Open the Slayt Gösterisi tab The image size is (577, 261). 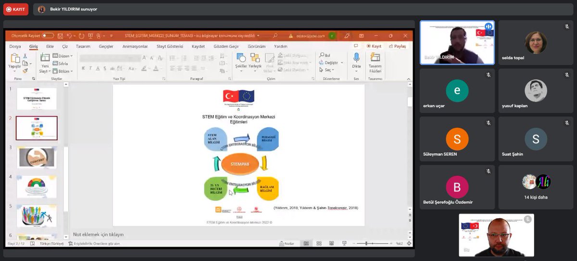(x=170, y=46)
